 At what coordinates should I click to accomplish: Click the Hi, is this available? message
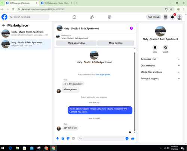pos(73,84)
